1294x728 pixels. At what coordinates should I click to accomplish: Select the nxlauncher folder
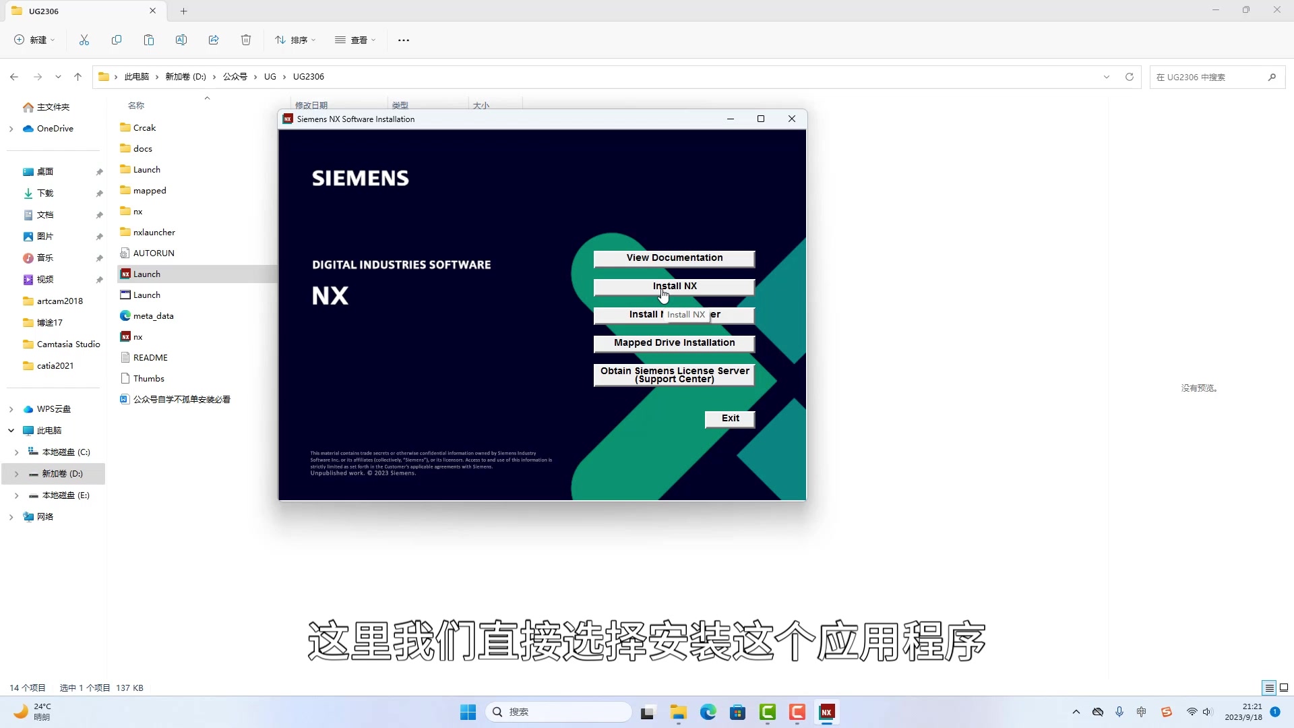point(154,233)
